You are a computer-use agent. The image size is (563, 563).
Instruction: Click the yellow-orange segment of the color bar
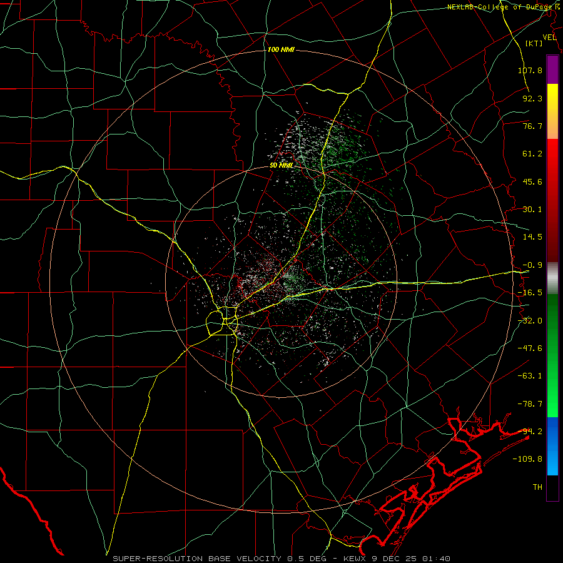(x=552, y=111)
